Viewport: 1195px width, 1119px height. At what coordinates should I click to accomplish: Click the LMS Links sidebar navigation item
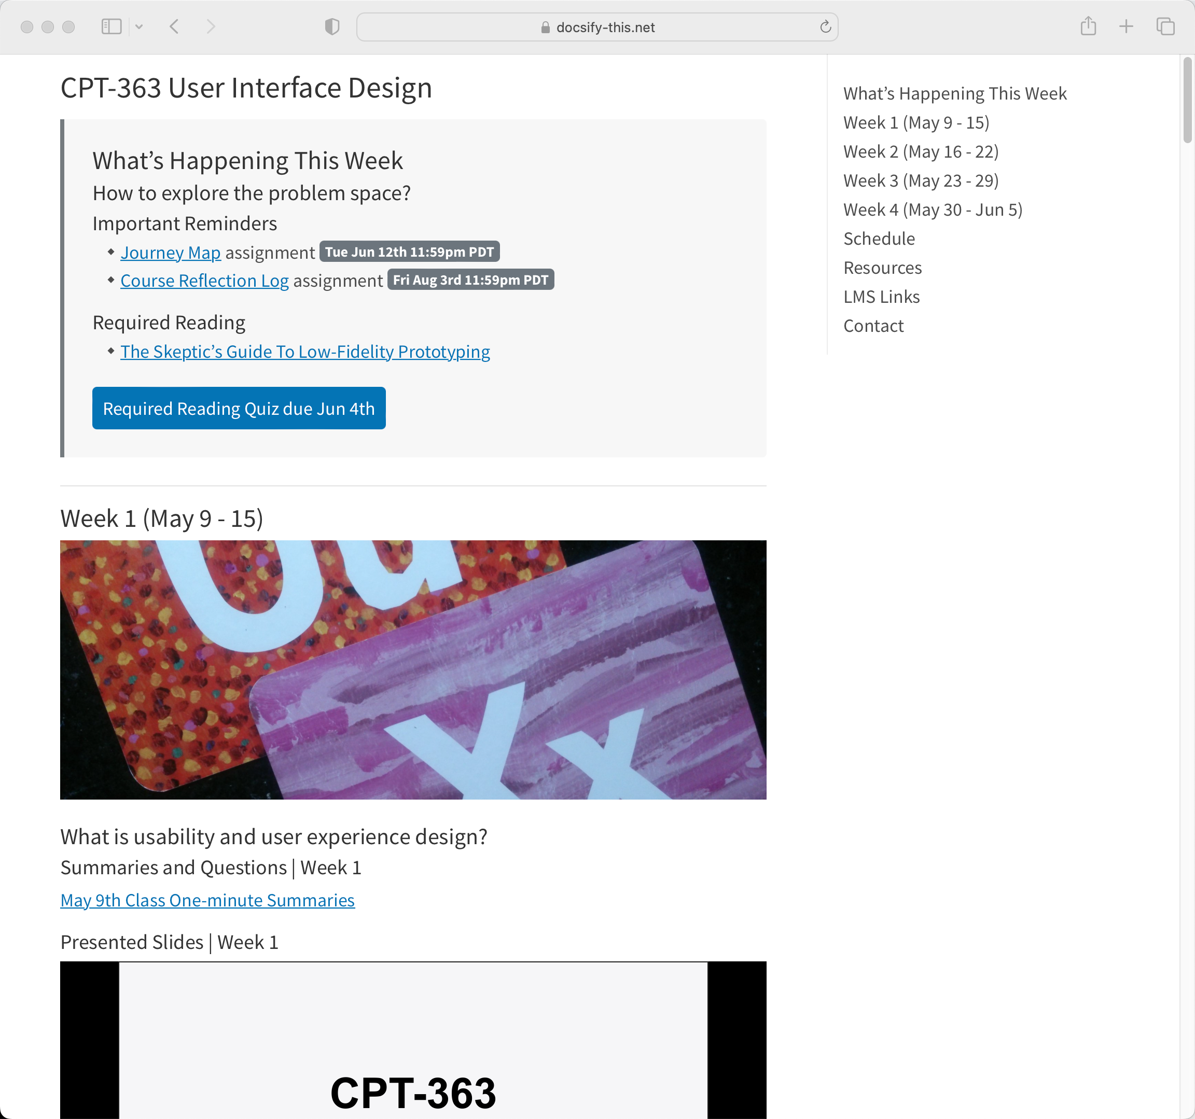point(882,297)
